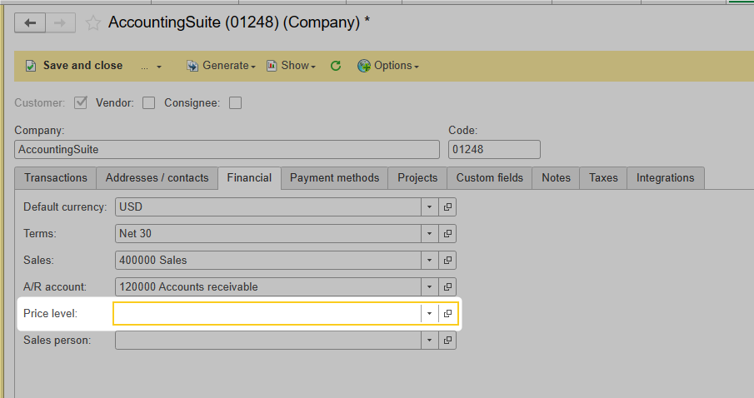This screenshot has width=754, height=398.
Task: Switch to the Transactions tab
Action: point(56,178)
